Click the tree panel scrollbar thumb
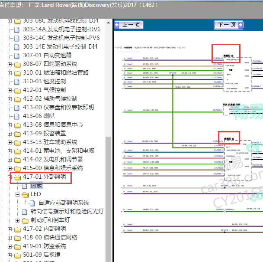 point(108,199)
